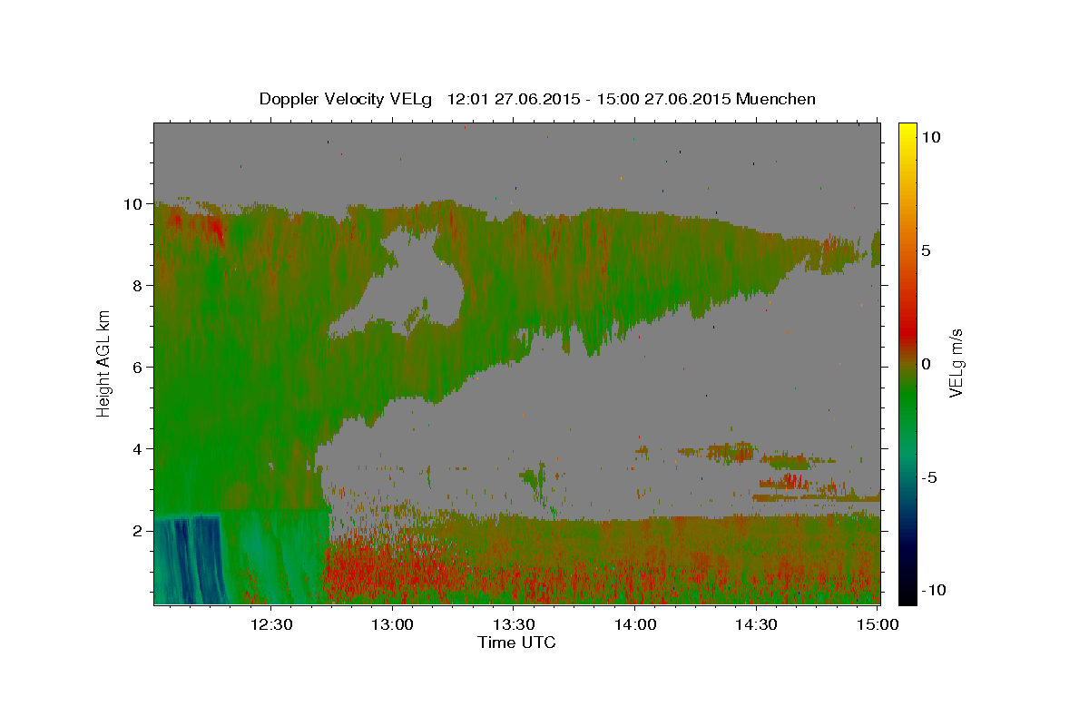Click the colorbar tick label '5'
Screen dimensions: 1089x726
925,250
